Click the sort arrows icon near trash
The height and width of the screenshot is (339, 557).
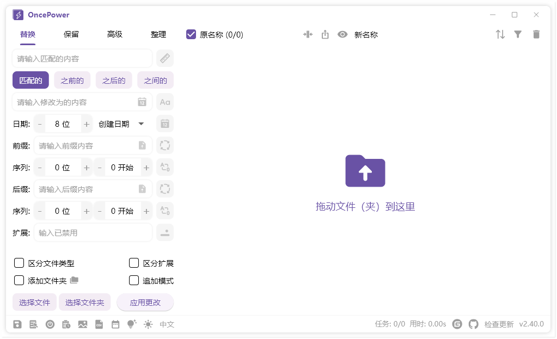500,34
